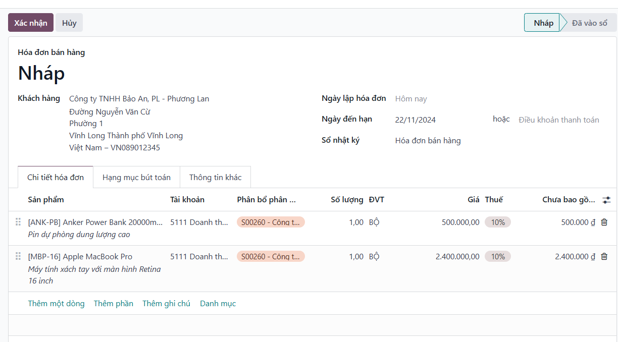Open S00260 analytic tag on Anker row
Image resolution: width=618 pixels, height=342 pixels.
click(271, 222)
